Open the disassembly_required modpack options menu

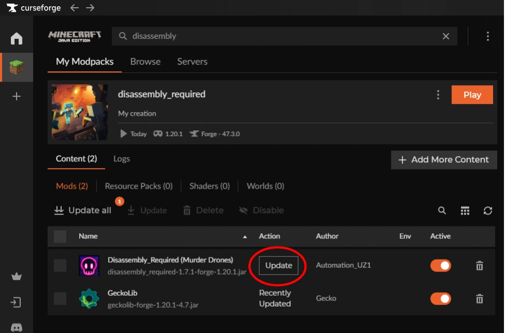438,95
